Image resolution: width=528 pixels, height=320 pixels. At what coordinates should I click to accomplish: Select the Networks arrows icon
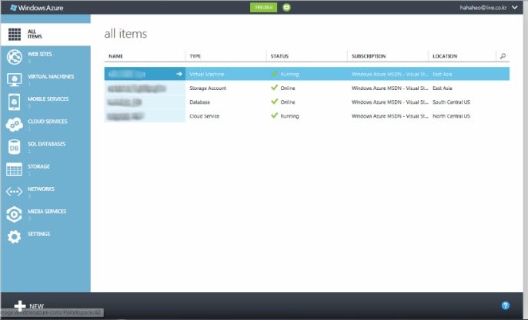[14, 192]
